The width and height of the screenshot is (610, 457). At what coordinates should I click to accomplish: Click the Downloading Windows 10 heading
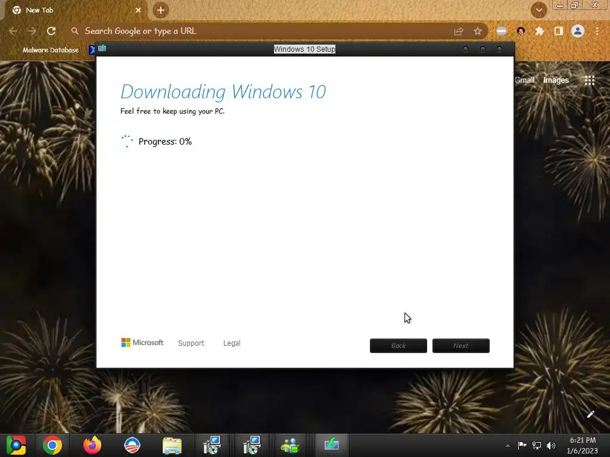coord(223,92)
